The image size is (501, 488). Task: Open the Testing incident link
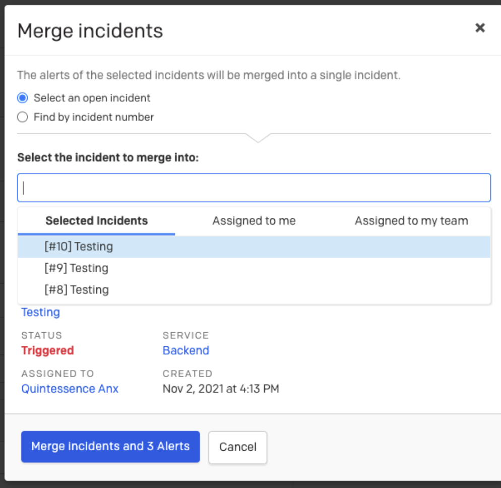tap(40, 313)
